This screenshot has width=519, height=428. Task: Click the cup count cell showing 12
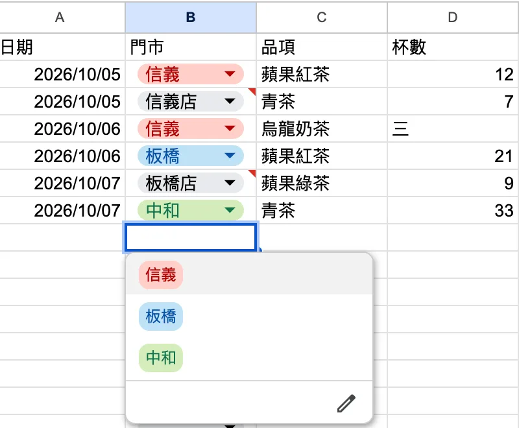(453, 74)
